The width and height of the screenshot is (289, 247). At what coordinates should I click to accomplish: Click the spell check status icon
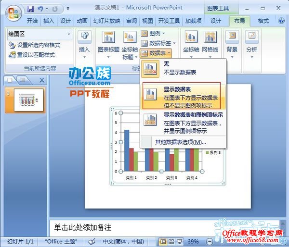[92, 241]
